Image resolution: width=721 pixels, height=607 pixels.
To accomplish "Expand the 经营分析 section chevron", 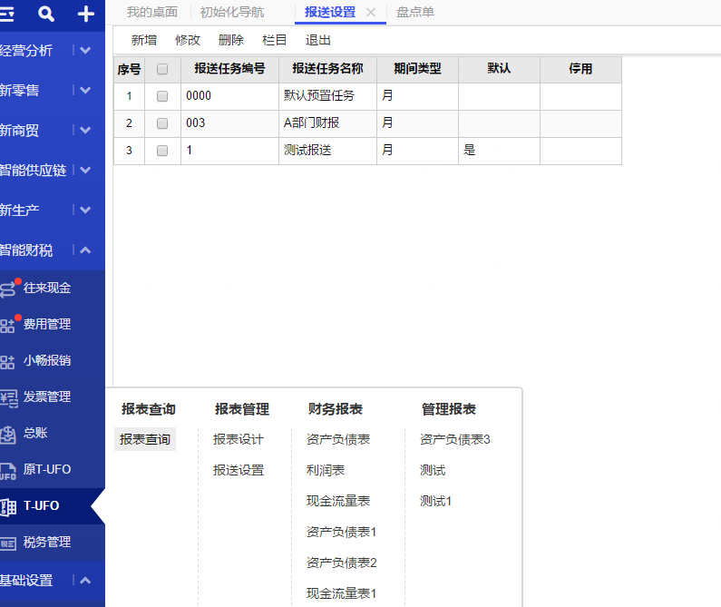I will click(85, 50).
